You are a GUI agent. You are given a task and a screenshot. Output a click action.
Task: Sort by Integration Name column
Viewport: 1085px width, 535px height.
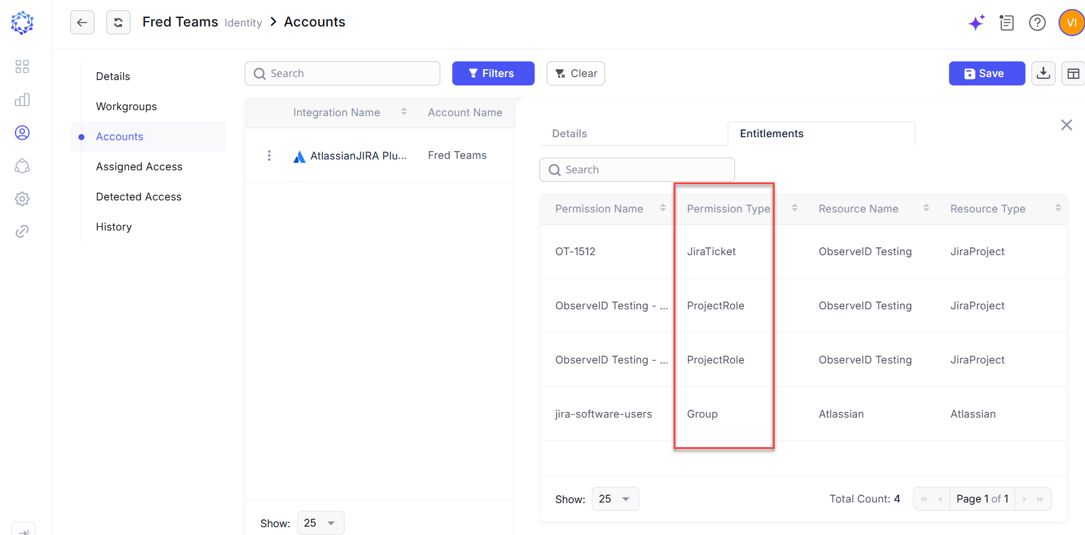pyautogui.click(x=404, y=112)
